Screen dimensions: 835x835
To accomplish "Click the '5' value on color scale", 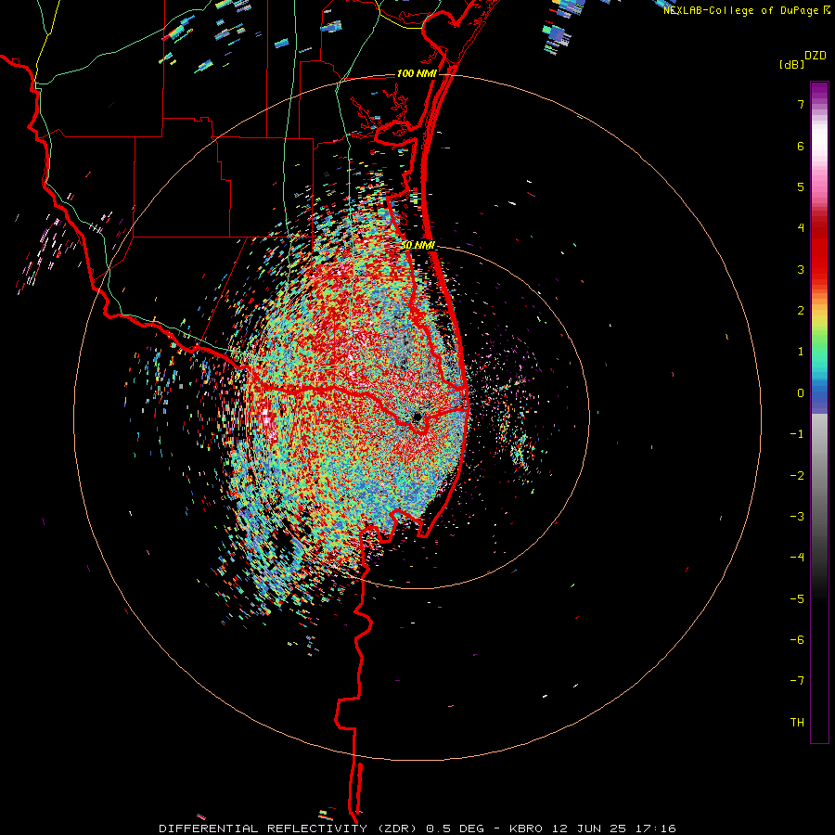I will (801, 186).
